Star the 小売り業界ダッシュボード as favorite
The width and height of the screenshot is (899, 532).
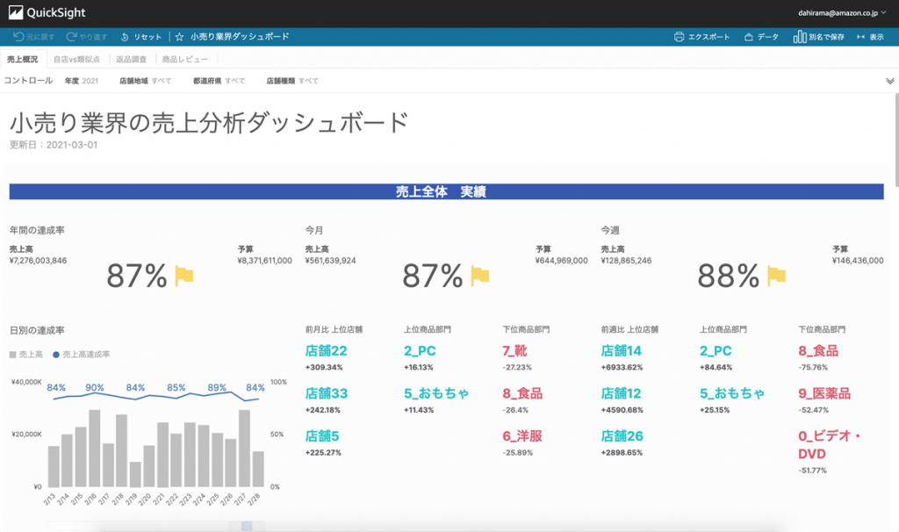pyautogui.click(x=178, y=36)
